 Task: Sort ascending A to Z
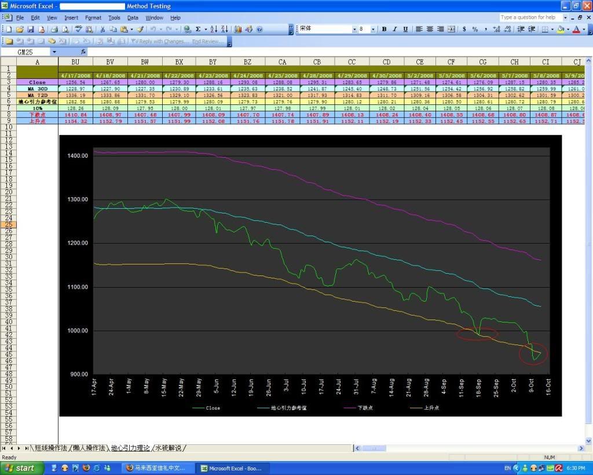click(214, 29)
